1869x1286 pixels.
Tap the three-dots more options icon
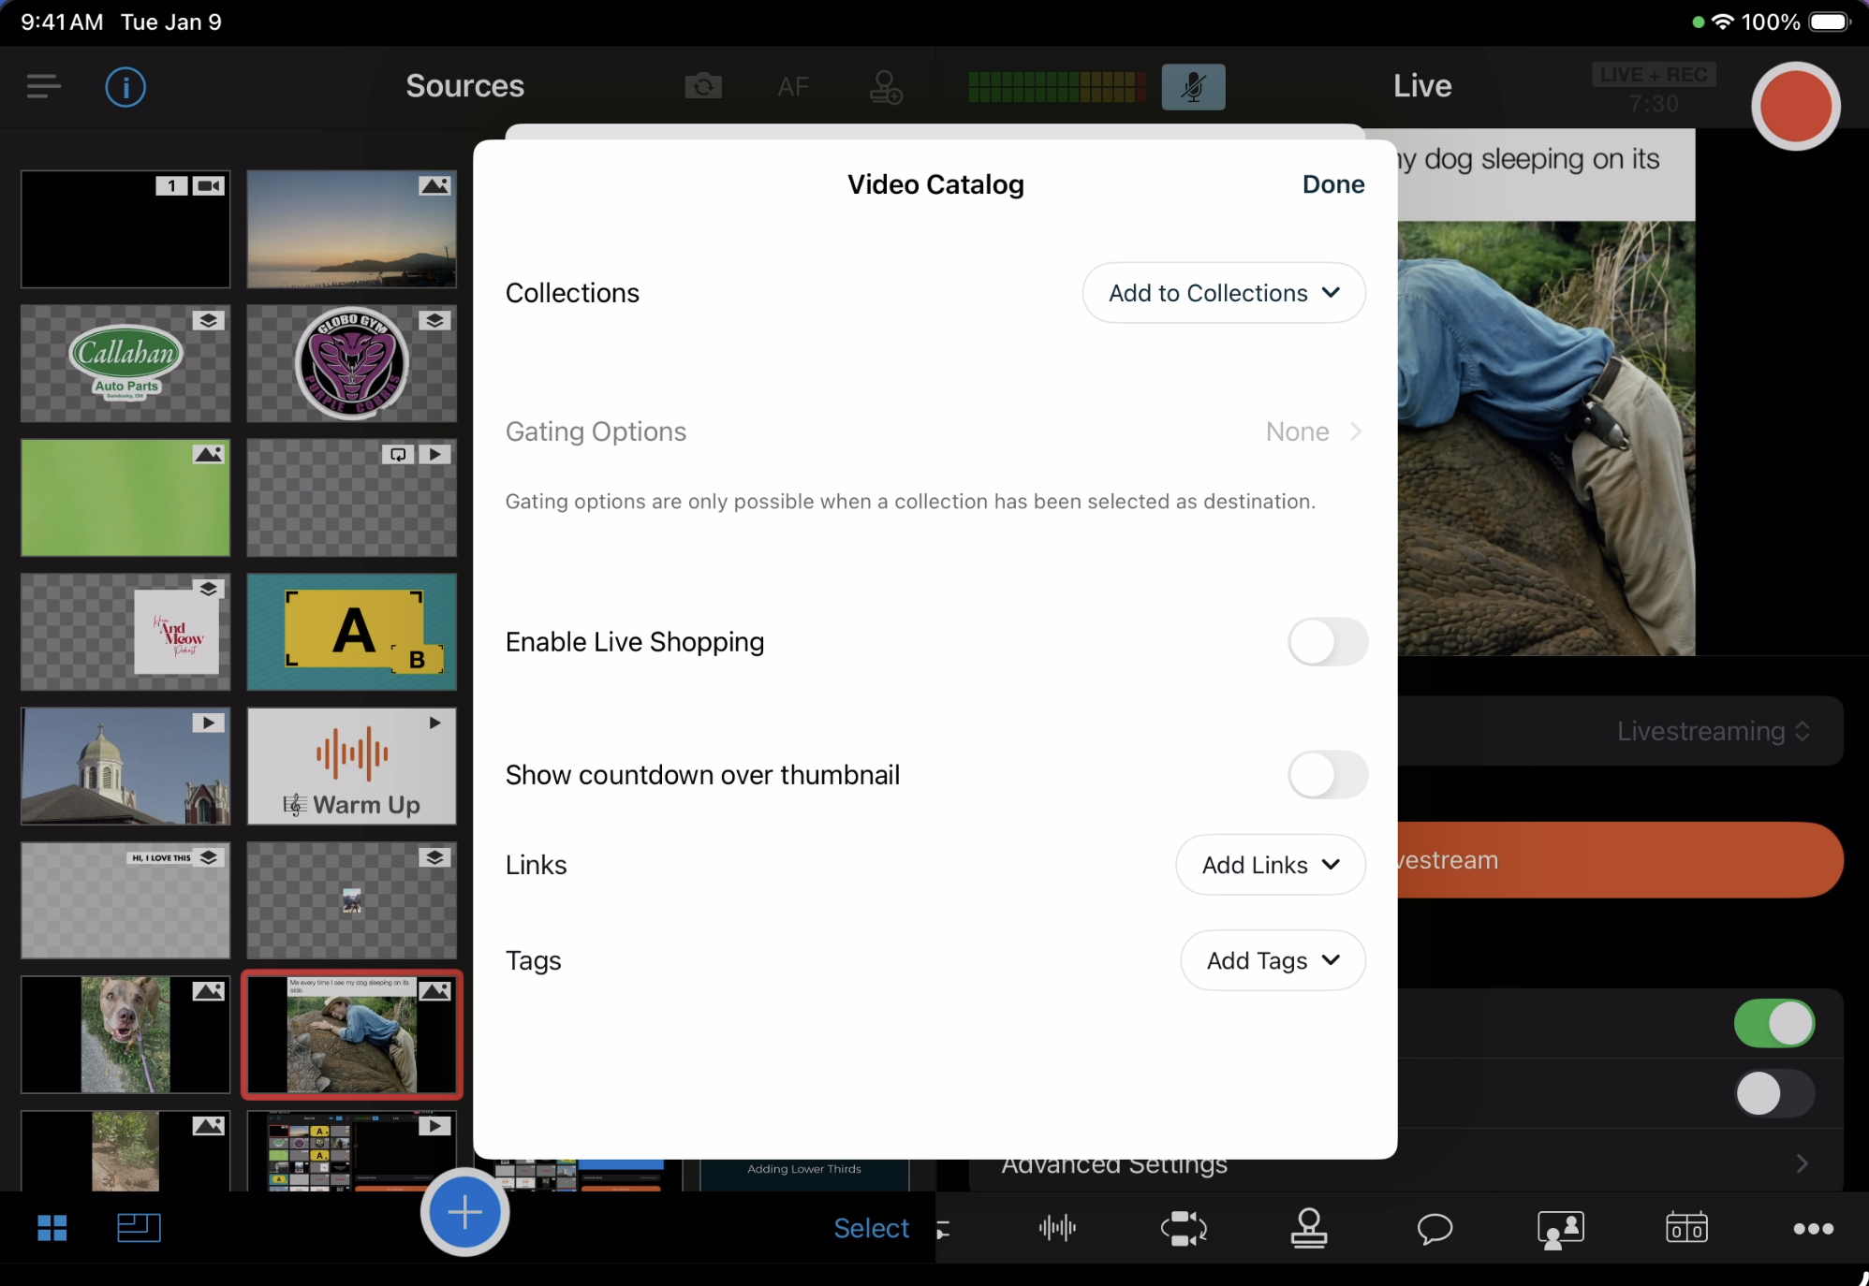coord(1813,1228)
